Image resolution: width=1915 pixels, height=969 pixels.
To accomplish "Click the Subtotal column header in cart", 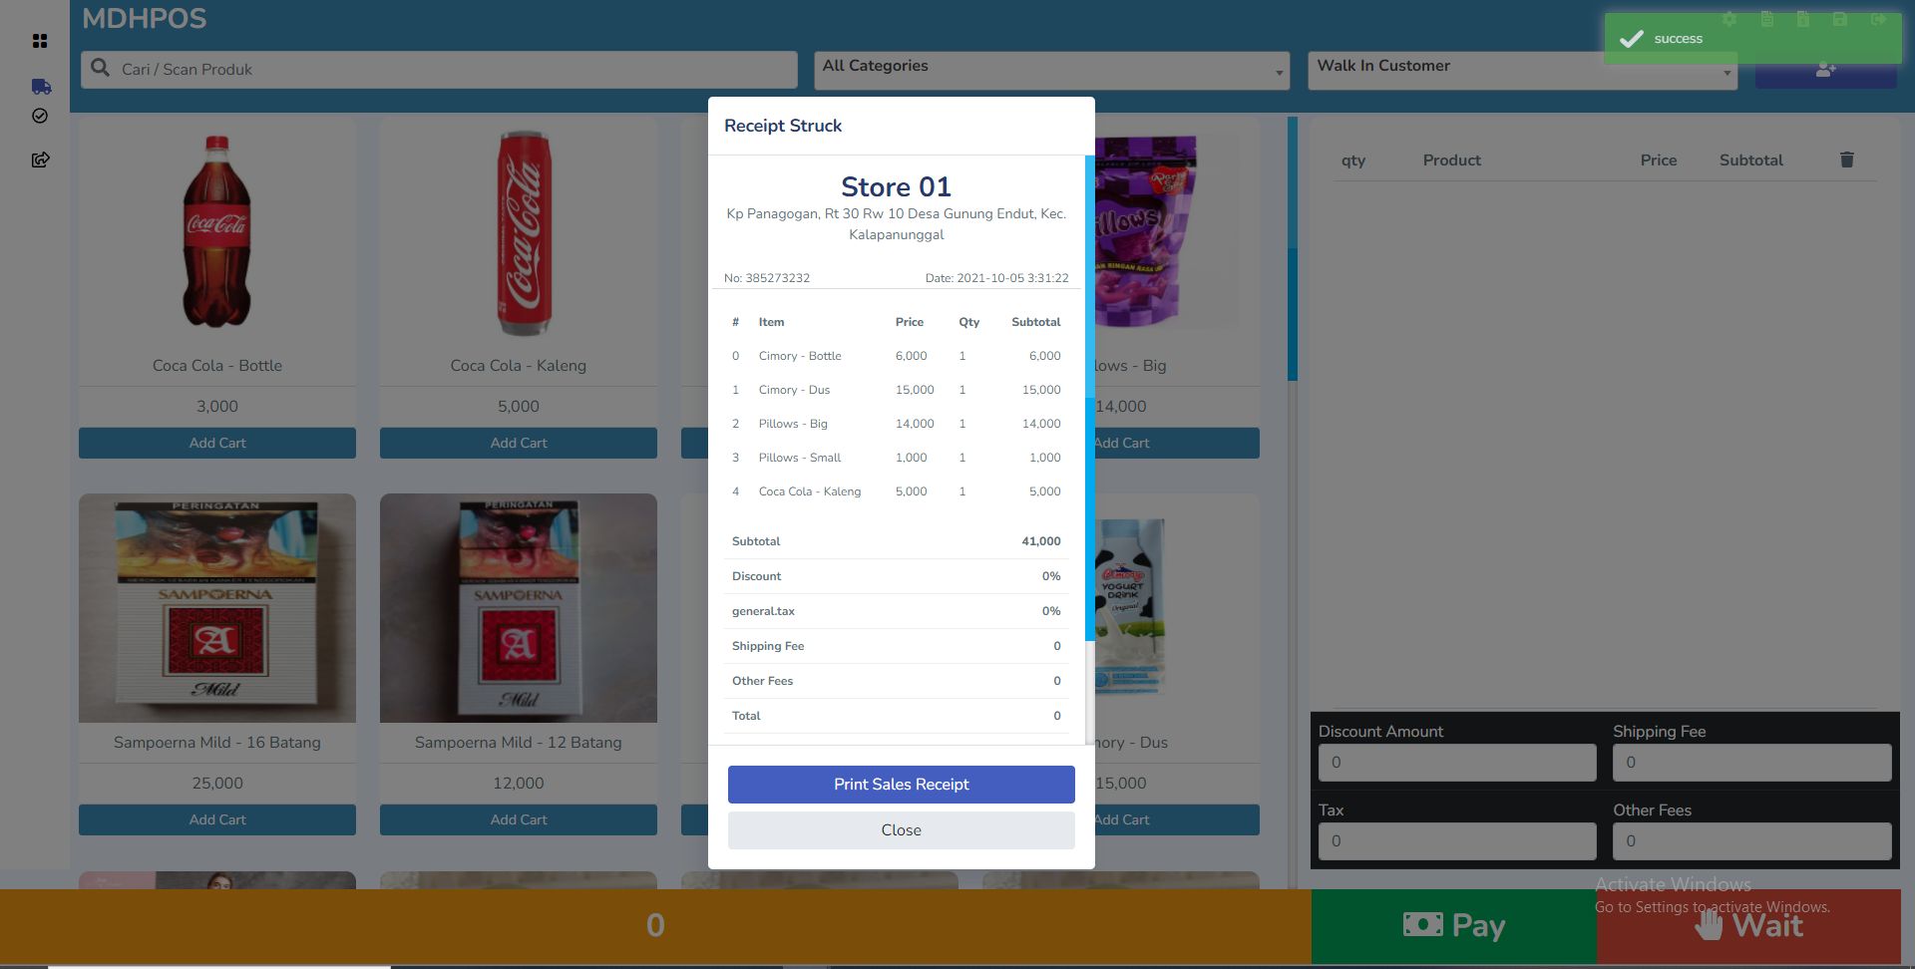I will [1751, 161].
